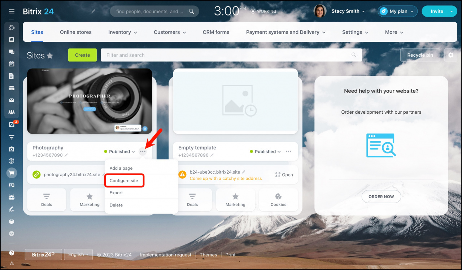The width and height of the screenshot is (462, 270).
Task: Open the Implementation request footer link
Action: (166, 255)
